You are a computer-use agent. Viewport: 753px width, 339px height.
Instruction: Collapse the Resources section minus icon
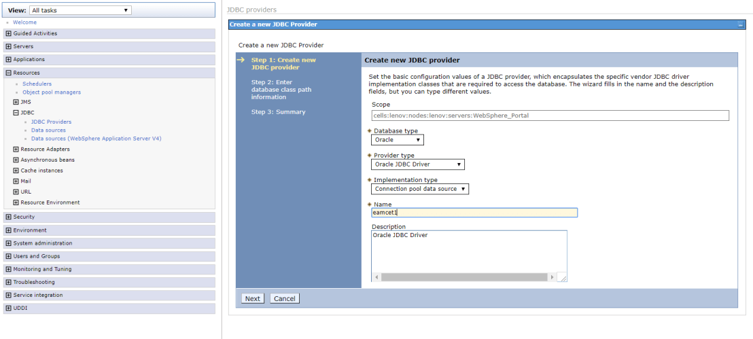[8, 73]
